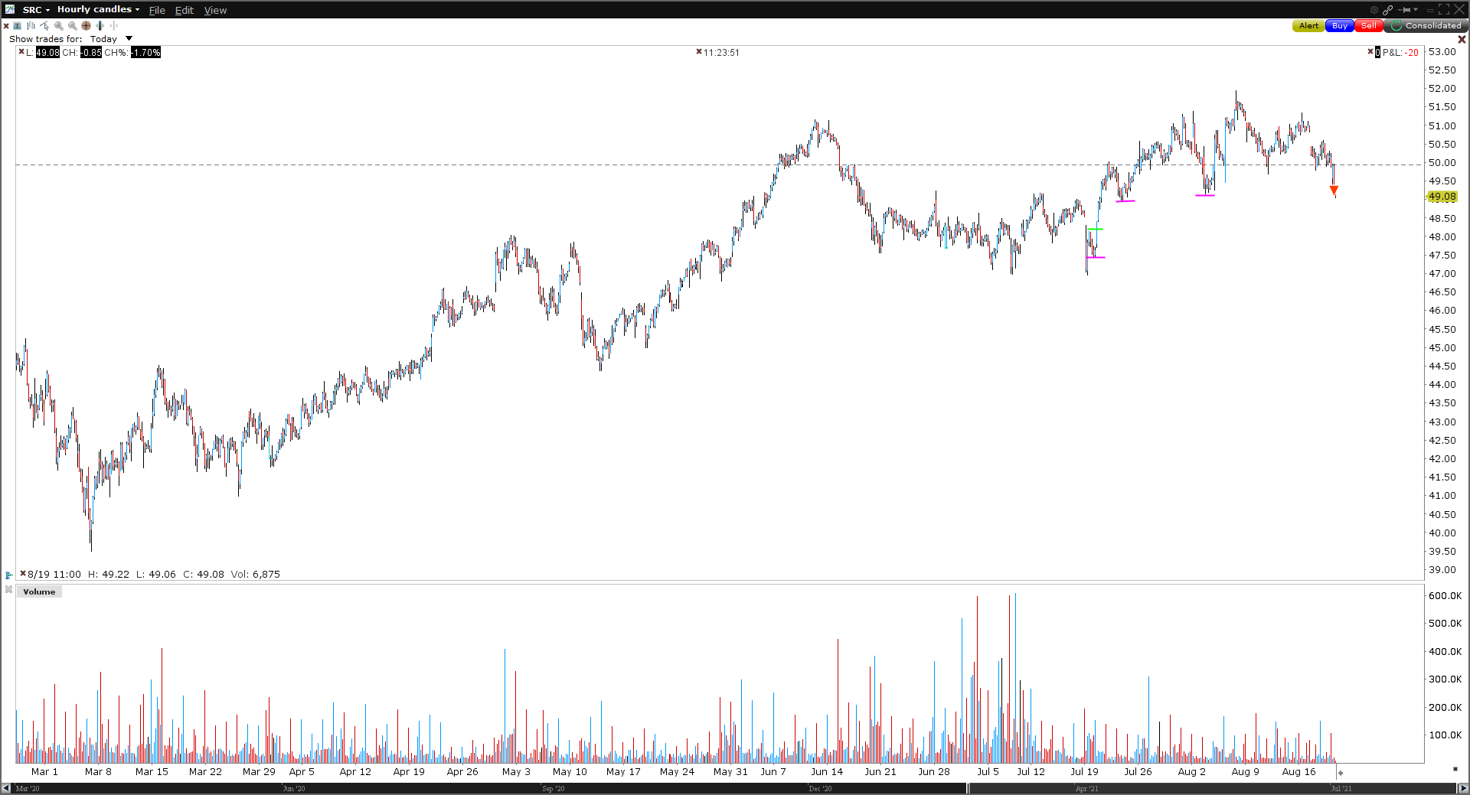Click the zoom out magnifier
The height and width of the screenshot is (795, 1470).
click(x=72, y=26)
